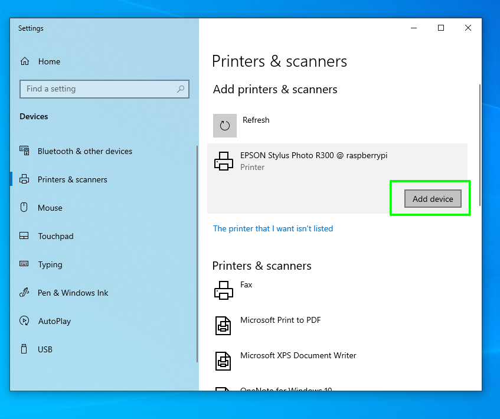The image size is (500, 419).
Task: Open the USB settings page
Action: coord(43,349)
